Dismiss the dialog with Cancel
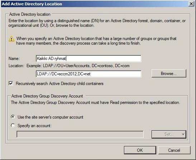The image size is (196, 160). [x=174, y=150]
